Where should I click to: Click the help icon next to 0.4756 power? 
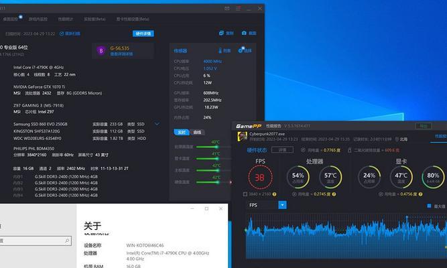click(x=420, y=194)
